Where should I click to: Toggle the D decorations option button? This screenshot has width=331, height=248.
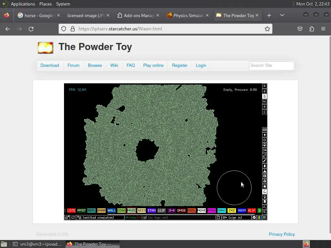tap(264, 96)
